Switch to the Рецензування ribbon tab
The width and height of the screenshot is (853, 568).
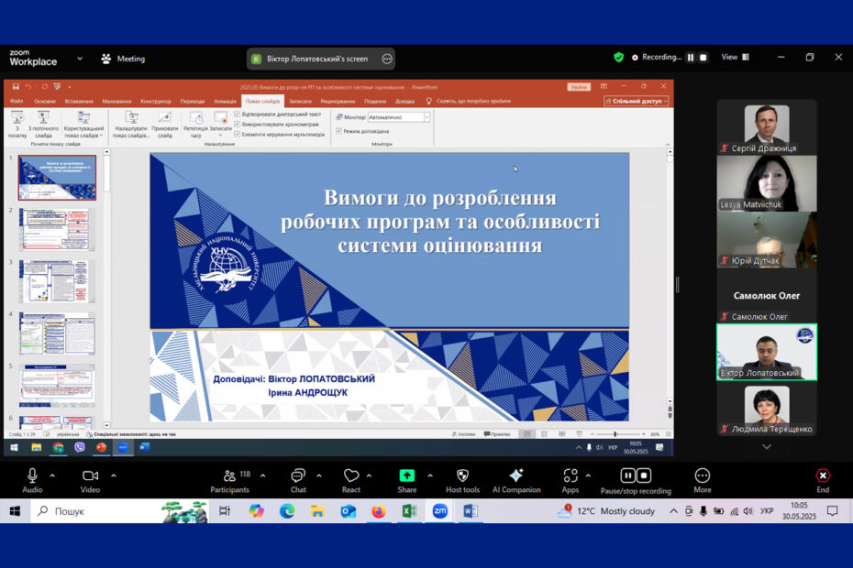click(338, 101)
